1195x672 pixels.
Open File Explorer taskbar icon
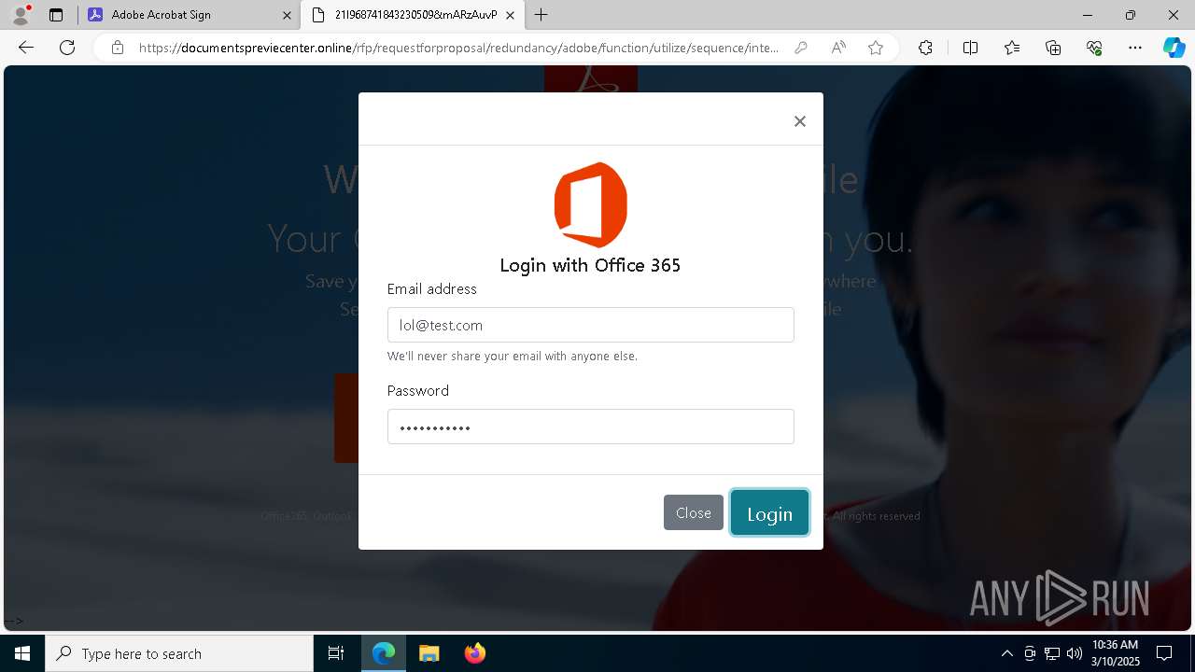point(429,653)
